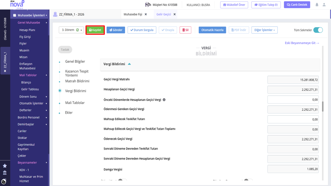Click the Önceki Dönemlerde Hesaplanan Geçici Vergi field

[293, 99]
